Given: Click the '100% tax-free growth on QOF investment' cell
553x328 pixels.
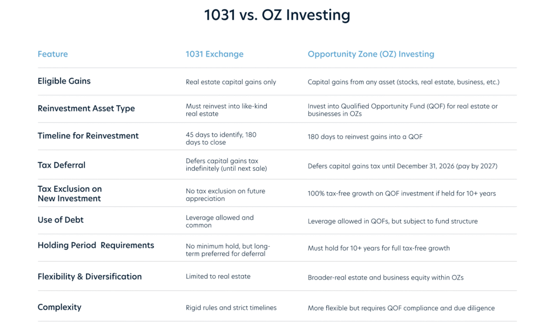Looking at the screenshot, I should click(x=401, y=193).
